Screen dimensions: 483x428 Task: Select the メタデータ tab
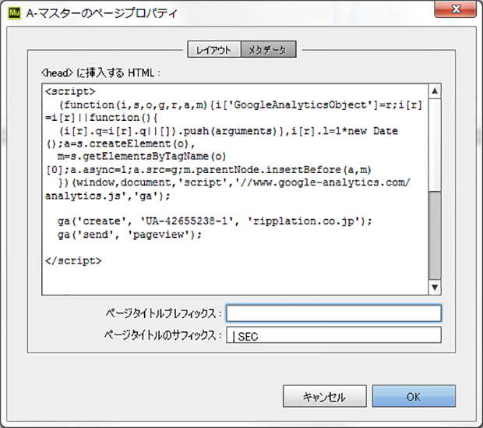point(268,49)
